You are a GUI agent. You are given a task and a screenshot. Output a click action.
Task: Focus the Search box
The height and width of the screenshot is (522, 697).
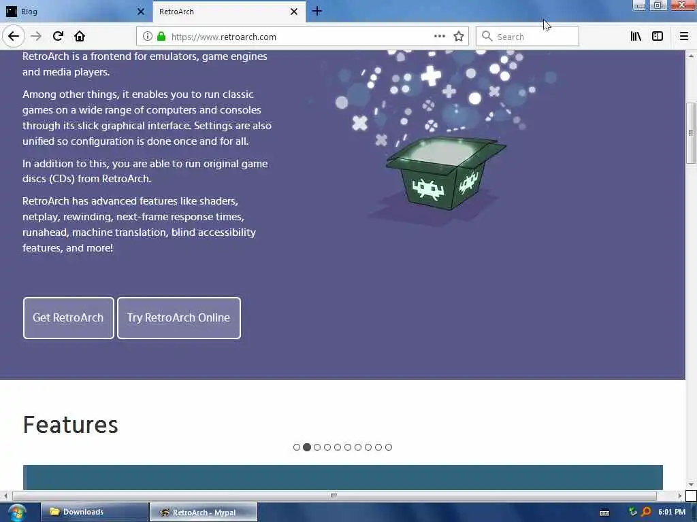click(x=528, y=37)
